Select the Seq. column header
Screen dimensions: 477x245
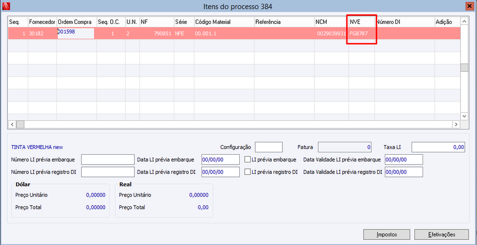18,22
